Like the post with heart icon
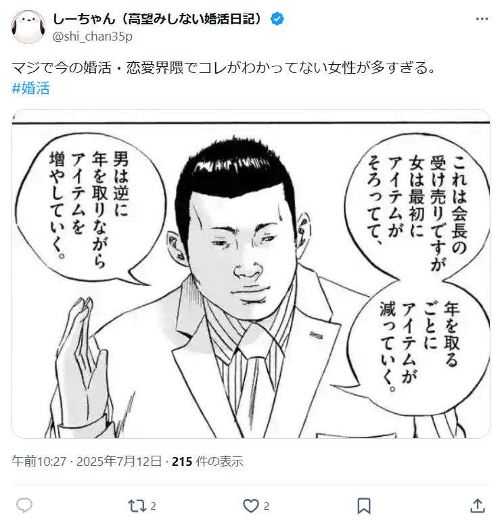 point(251,506)
